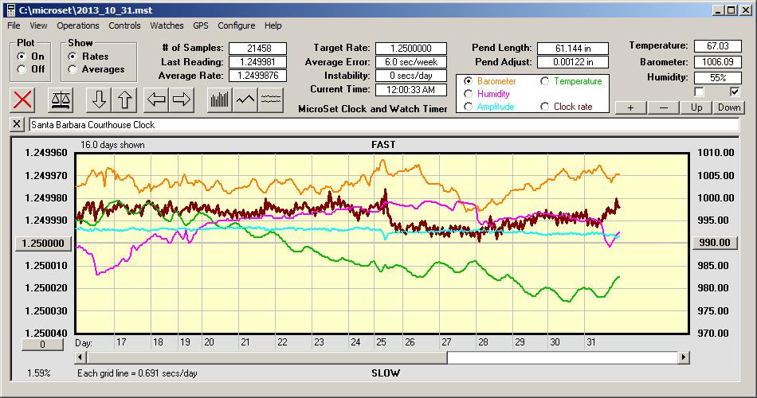The image size is (757, 398).
Task: Select Show Rates radio button
Action: [x=73, y=57]
